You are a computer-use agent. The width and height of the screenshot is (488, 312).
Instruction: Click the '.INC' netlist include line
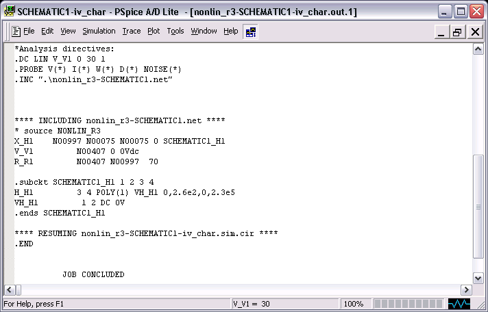tap(93, 79)
